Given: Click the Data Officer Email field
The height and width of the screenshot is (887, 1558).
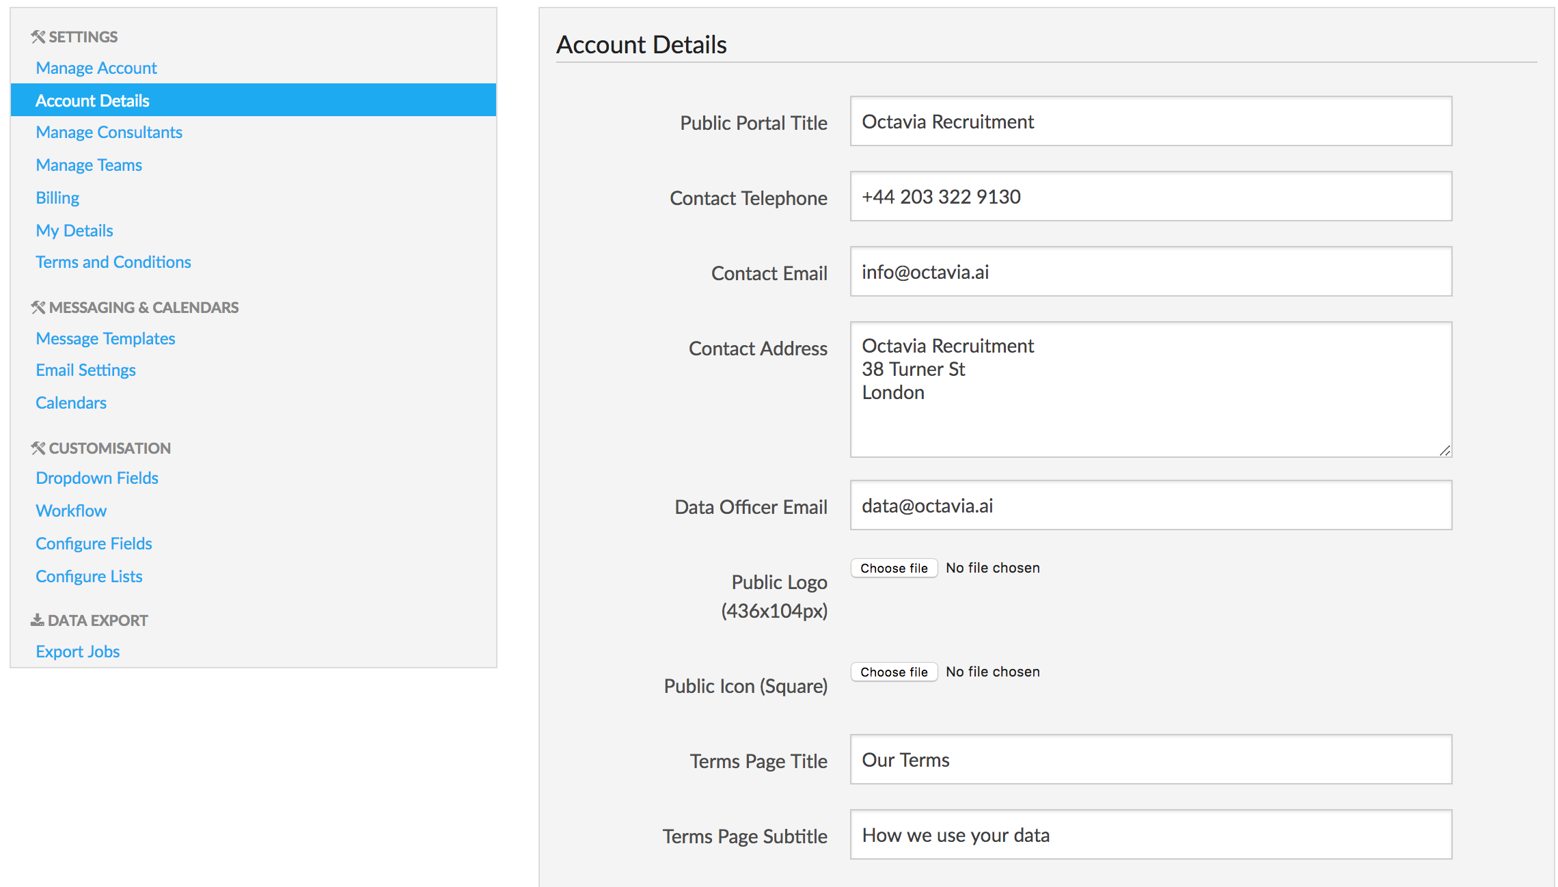Looking at the screenshot, I should pos(1151,506).
